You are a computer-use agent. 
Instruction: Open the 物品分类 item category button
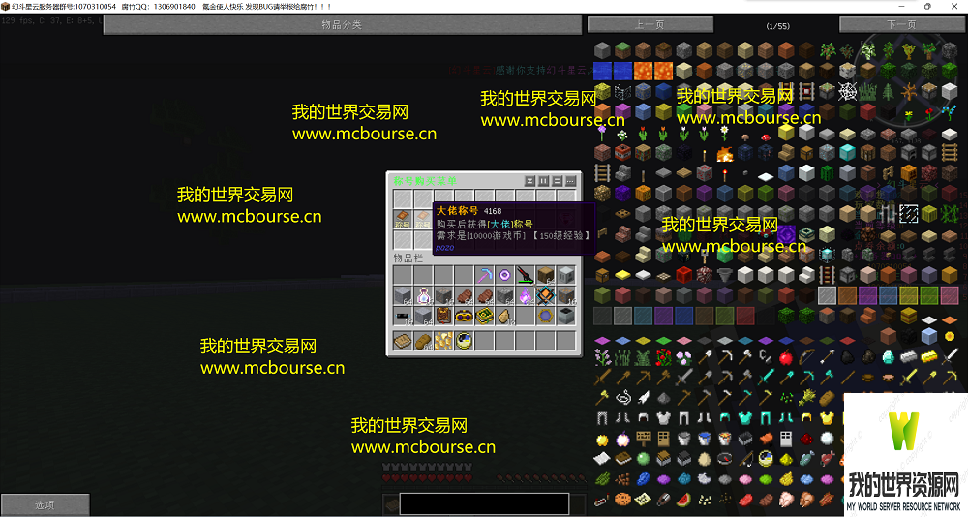tap(342, 25)
